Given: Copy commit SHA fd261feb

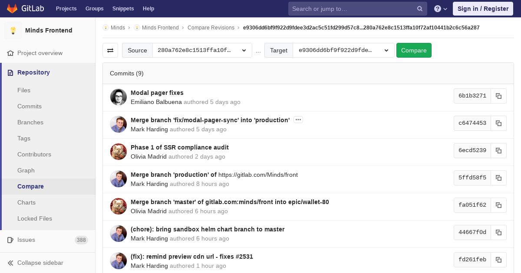Looking at the screenshot, I should (x=498, y=260).
